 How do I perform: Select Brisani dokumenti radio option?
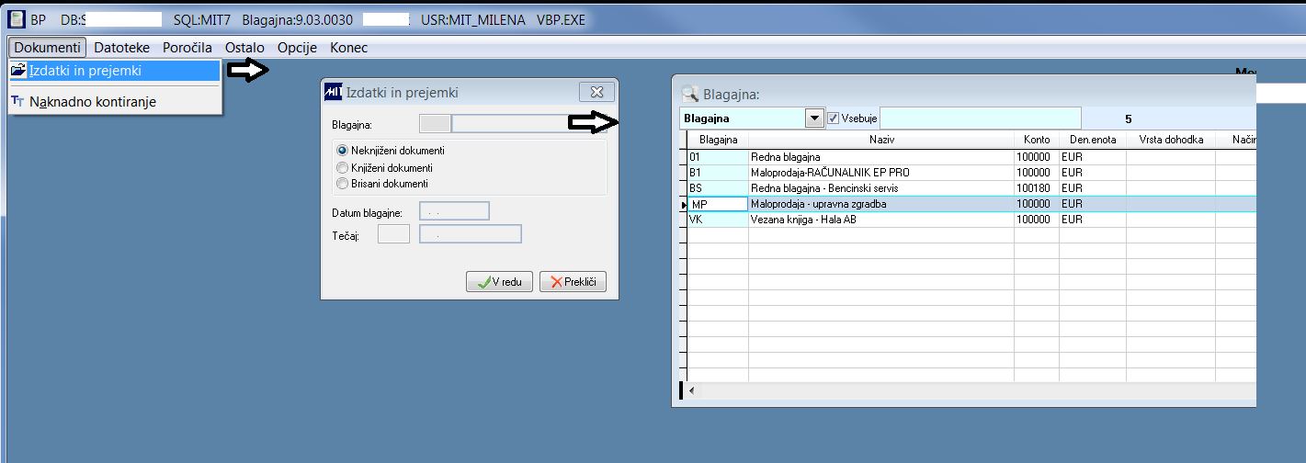tap(343, 184)
